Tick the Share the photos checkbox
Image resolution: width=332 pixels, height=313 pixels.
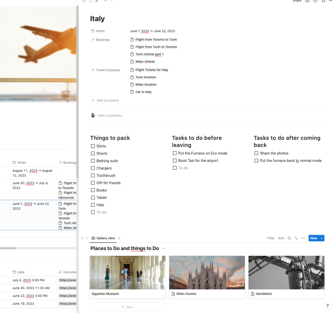pos(256,153)
